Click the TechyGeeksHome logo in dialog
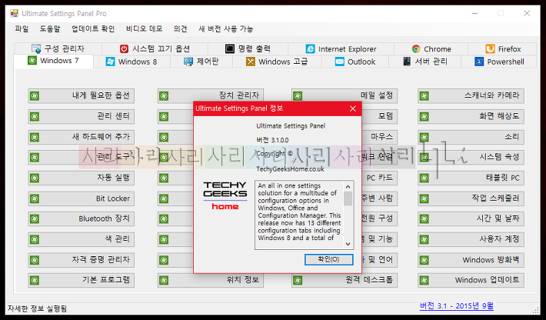The width and height of the screenshot is (546, 320). (x=225, y=195)
